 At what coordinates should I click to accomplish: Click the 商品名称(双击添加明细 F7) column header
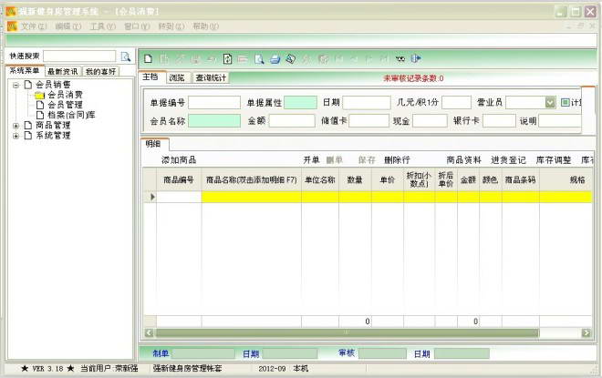(252, 179)
